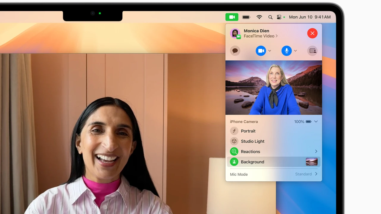
Task: Click the Mic Mode label
Action: [x=239, y=174]
